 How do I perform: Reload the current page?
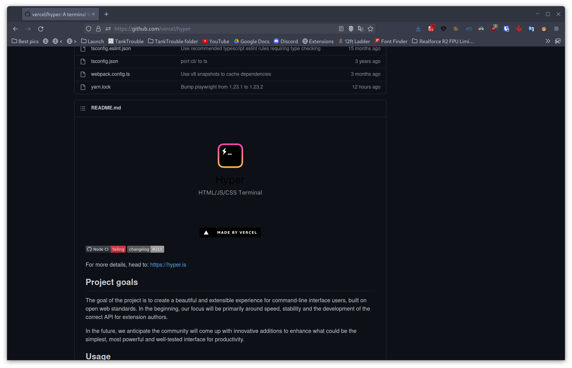pyautogui.click(x=41, y=29)
